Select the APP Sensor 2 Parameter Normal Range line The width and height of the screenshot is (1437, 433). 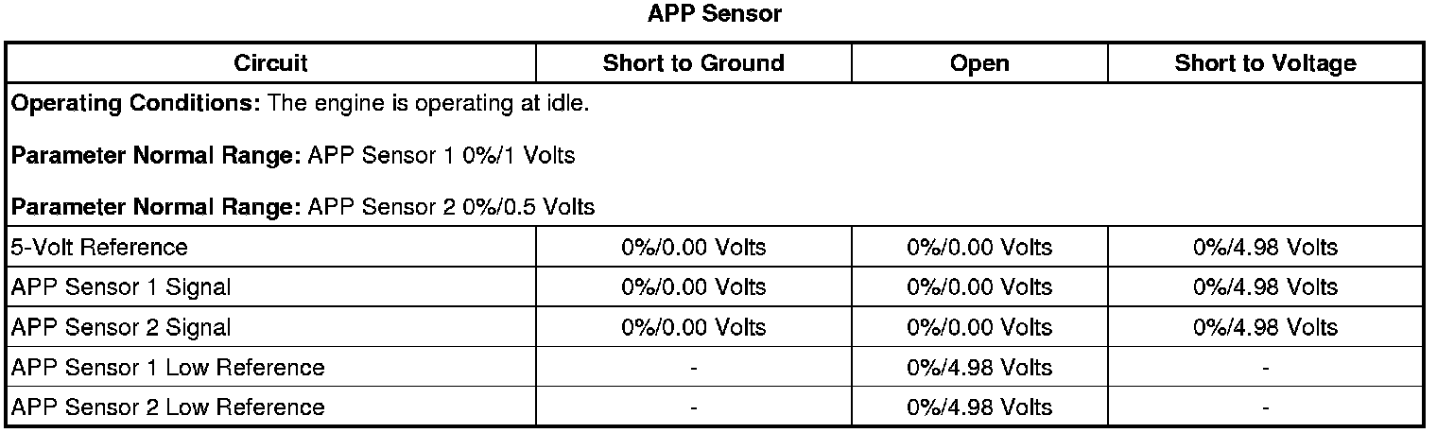(x=303, y=207)
